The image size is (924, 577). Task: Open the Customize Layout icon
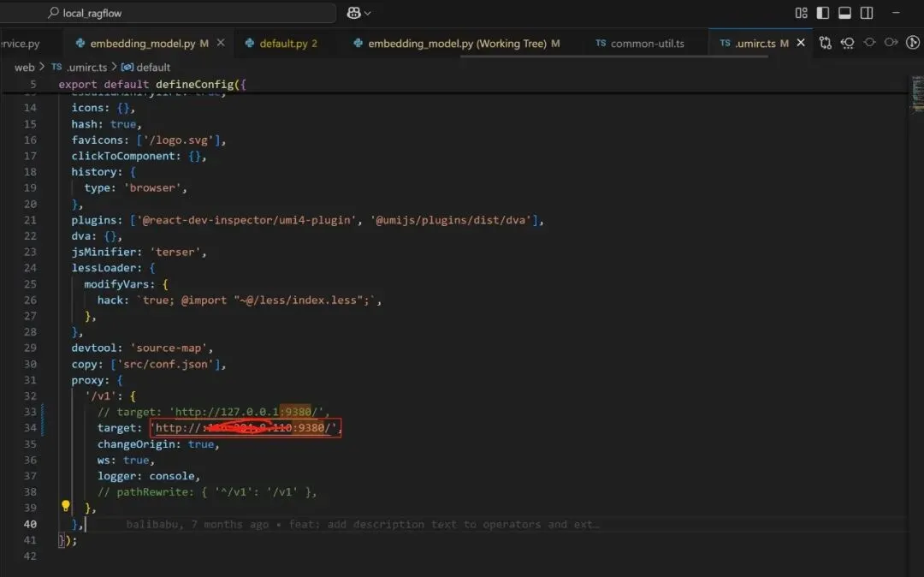pos(801,13)
